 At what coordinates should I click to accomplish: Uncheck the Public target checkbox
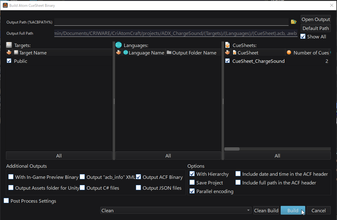[9, 61]
